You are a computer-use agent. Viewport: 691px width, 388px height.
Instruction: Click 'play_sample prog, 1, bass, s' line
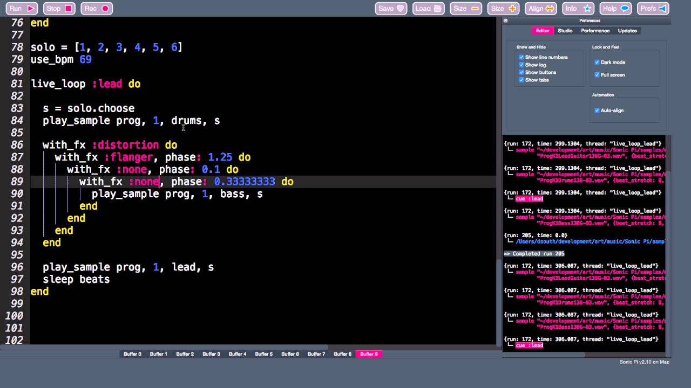click(177, 194)
